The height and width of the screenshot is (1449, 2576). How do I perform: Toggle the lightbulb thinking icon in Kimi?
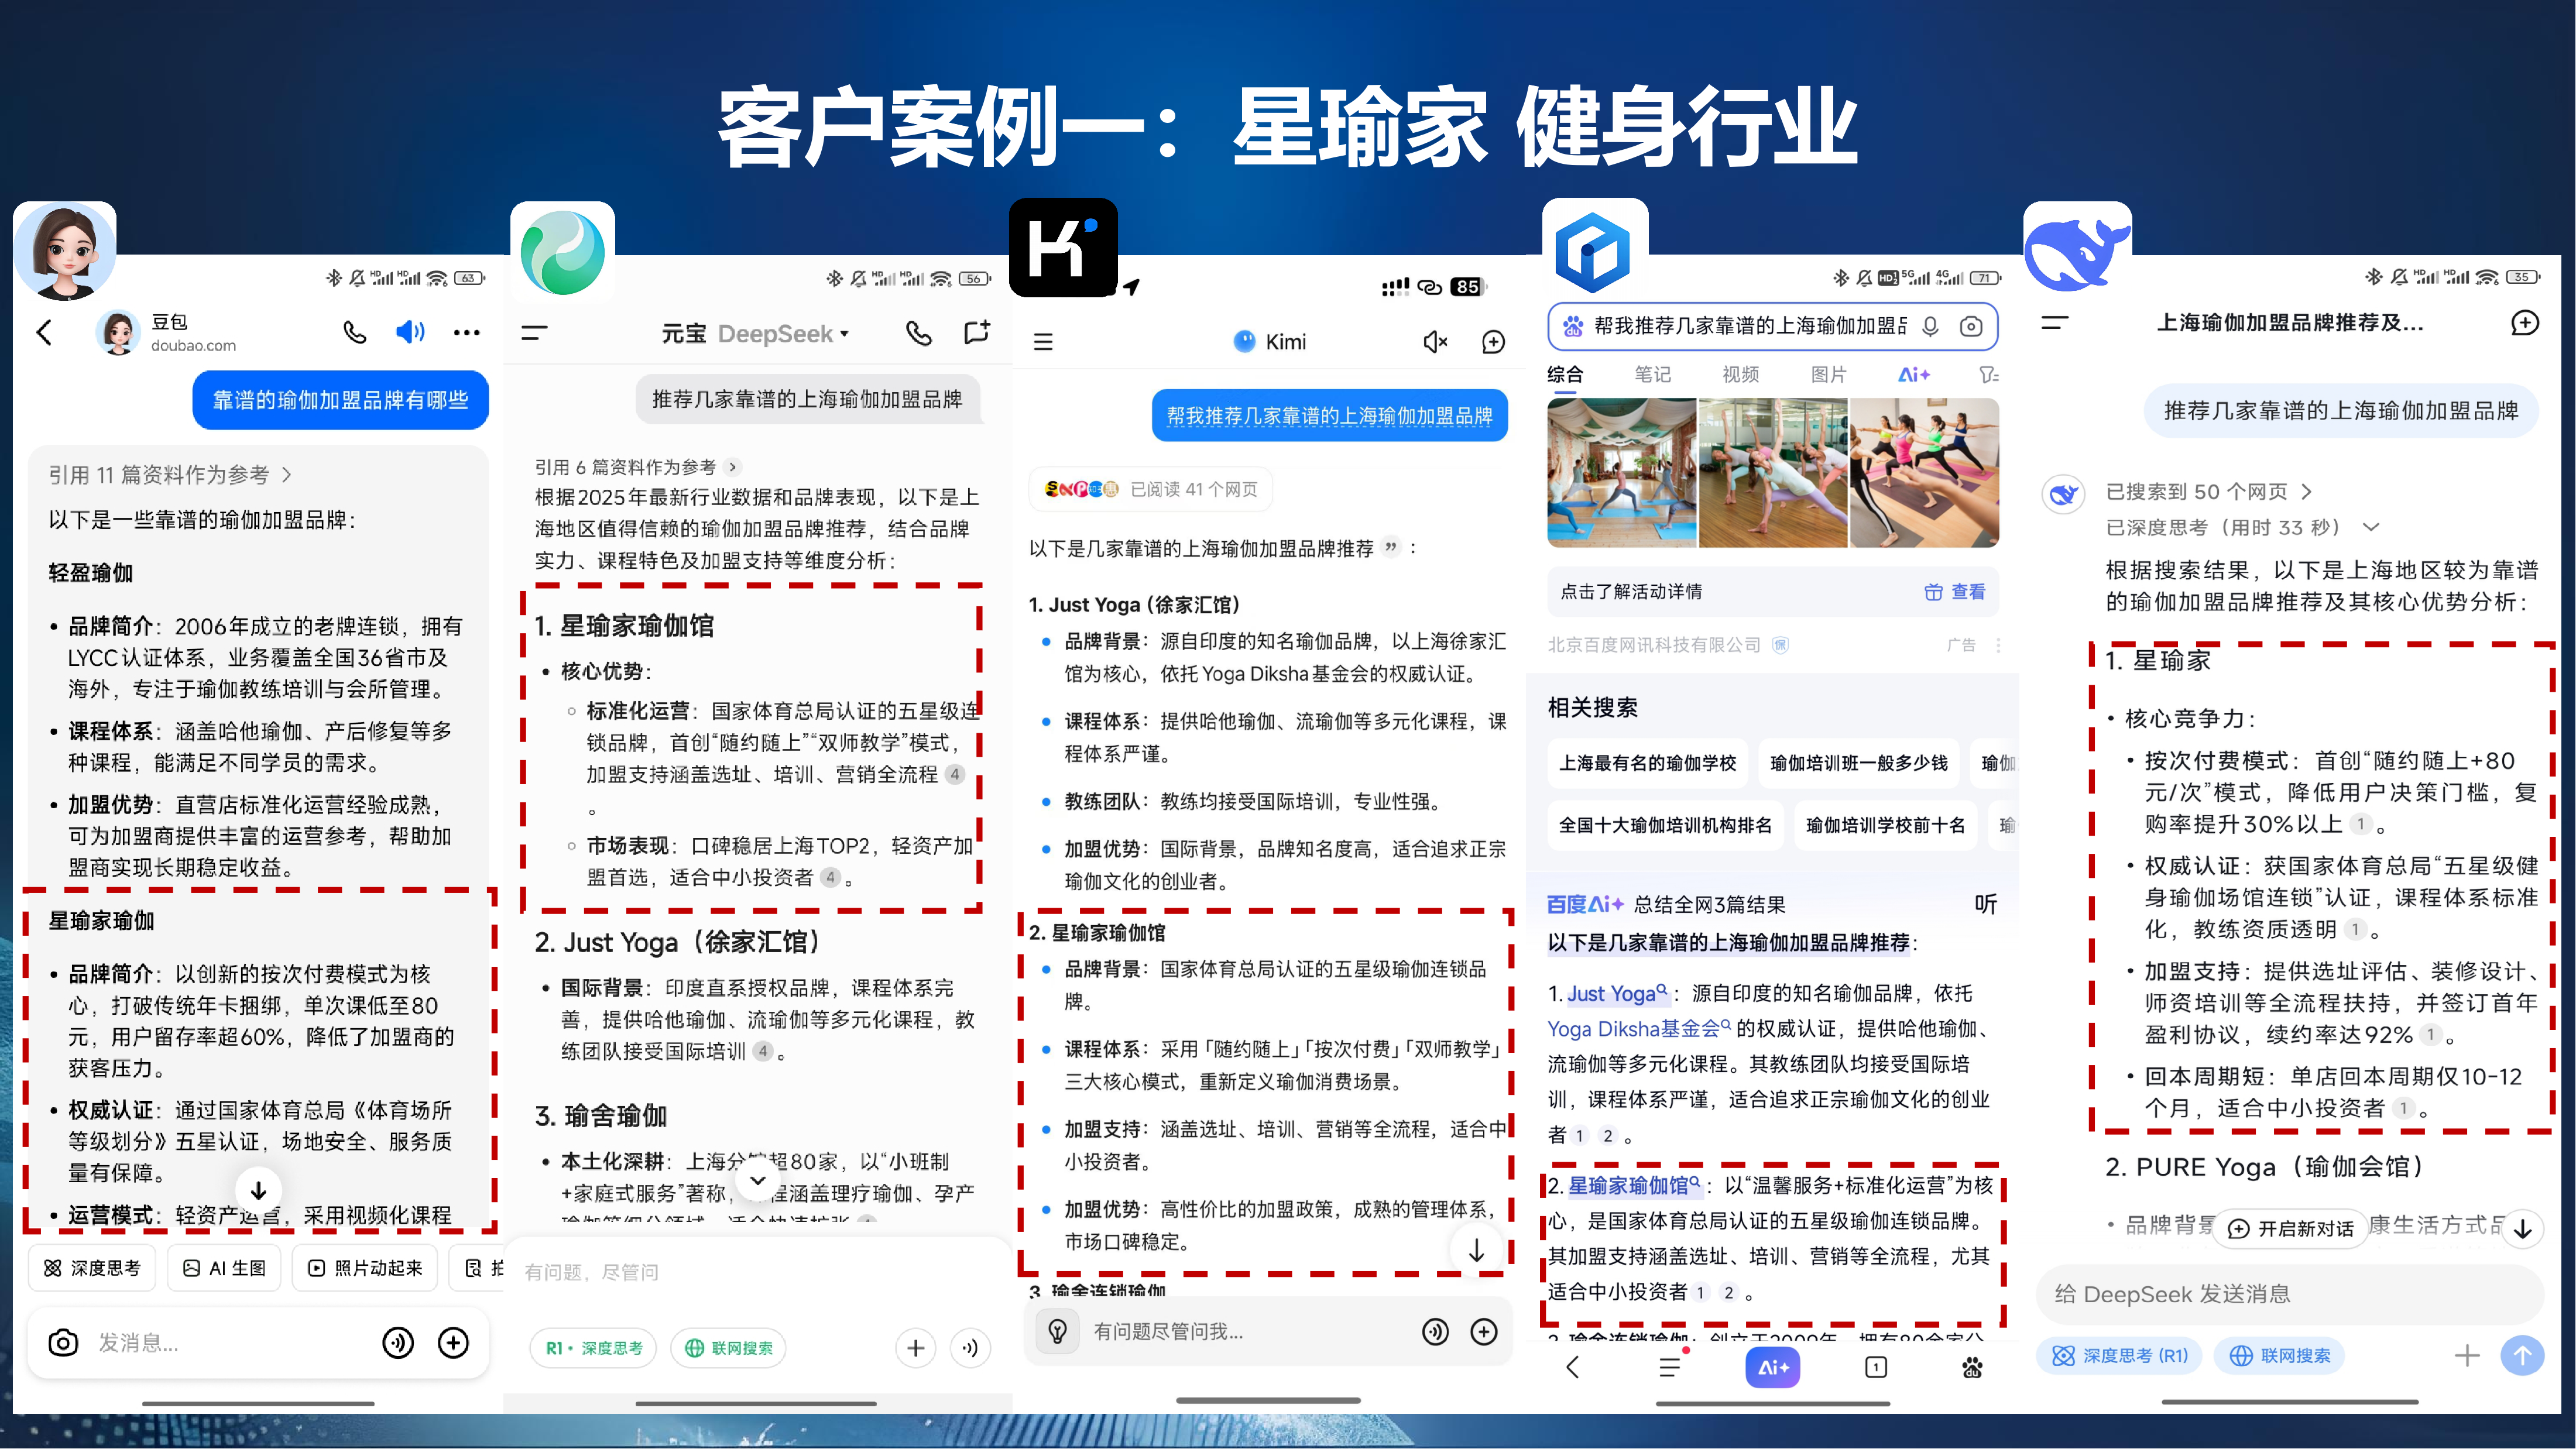pyautogui.click(x=1058, y=1331)
